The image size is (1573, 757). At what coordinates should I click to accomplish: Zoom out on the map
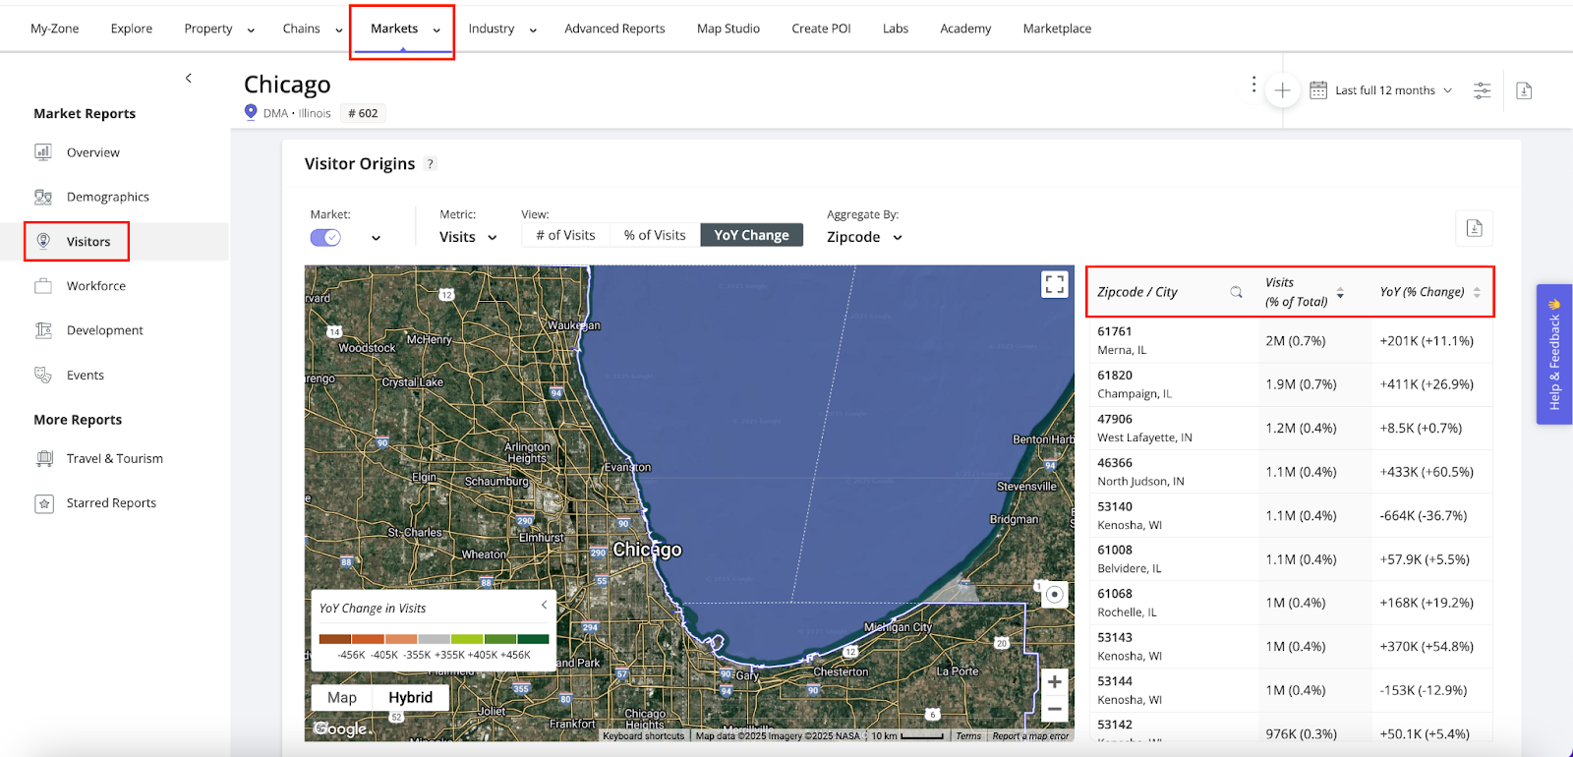coord(1054,708)
